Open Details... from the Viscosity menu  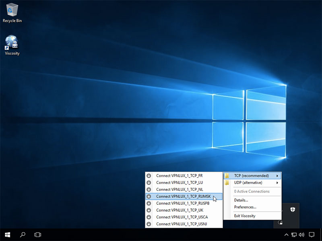pyautogui.click(x=252, y=200)
